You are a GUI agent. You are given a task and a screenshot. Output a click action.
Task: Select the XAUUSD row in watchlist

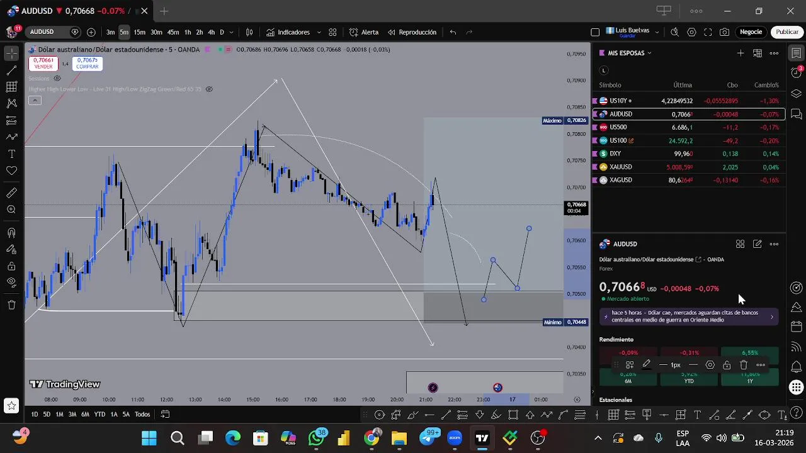pos(689,167)
